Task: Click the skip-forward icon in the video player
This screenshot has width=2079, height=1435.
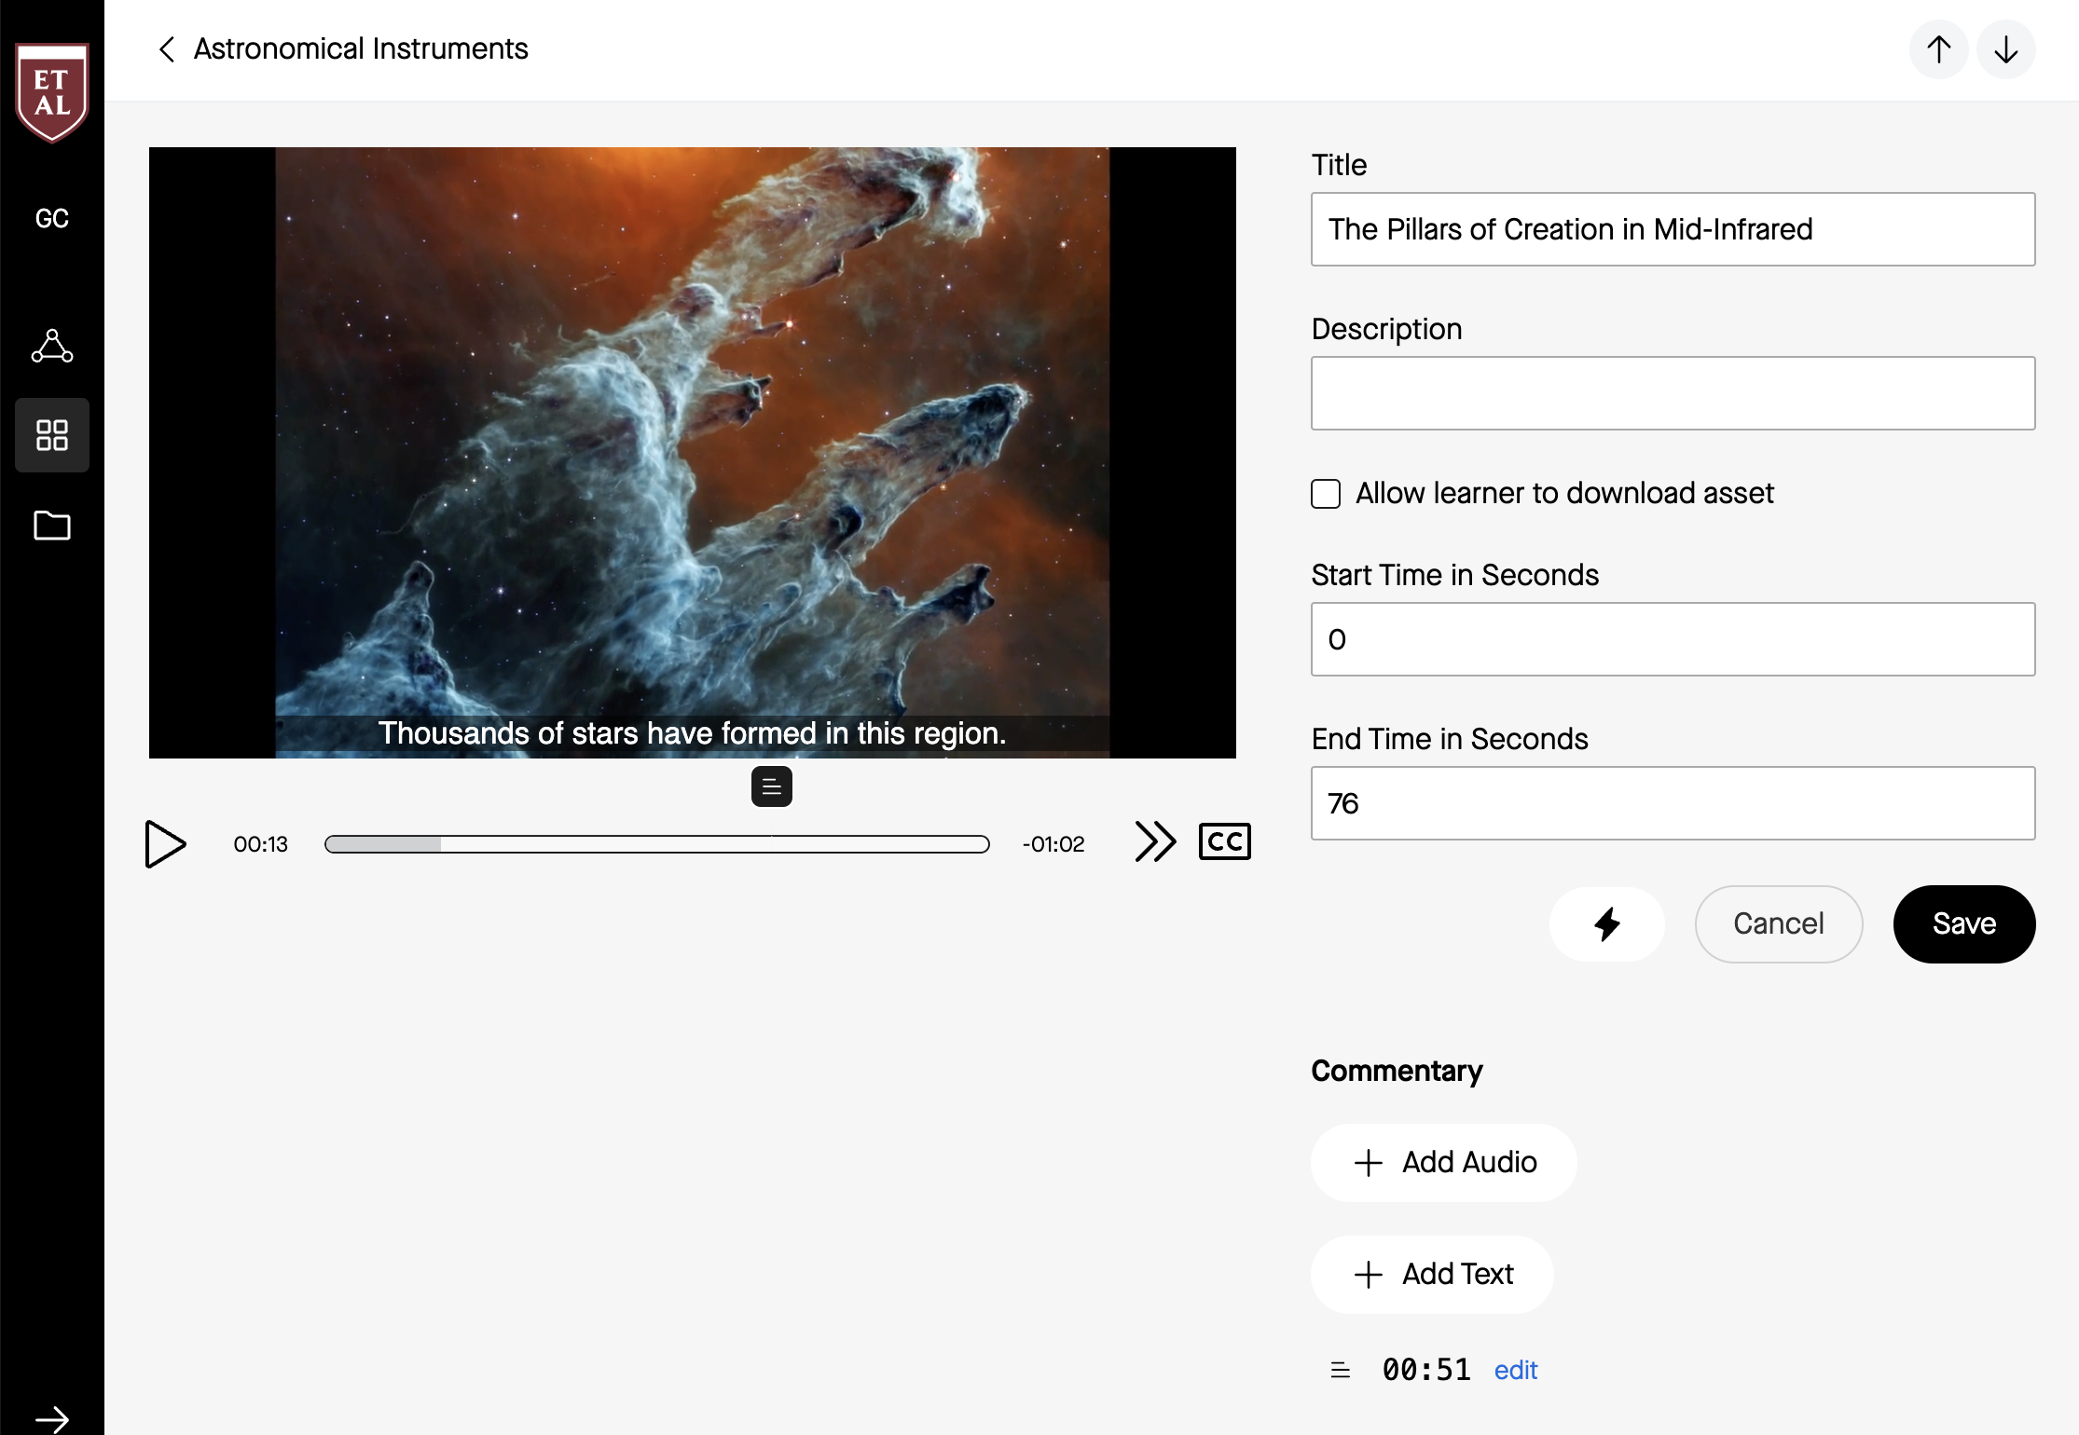Action: 1154,841
